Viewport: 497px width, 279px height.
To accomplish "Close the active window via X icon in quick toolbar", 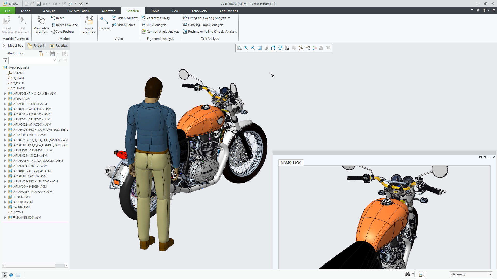I will (x=81, y=4).
